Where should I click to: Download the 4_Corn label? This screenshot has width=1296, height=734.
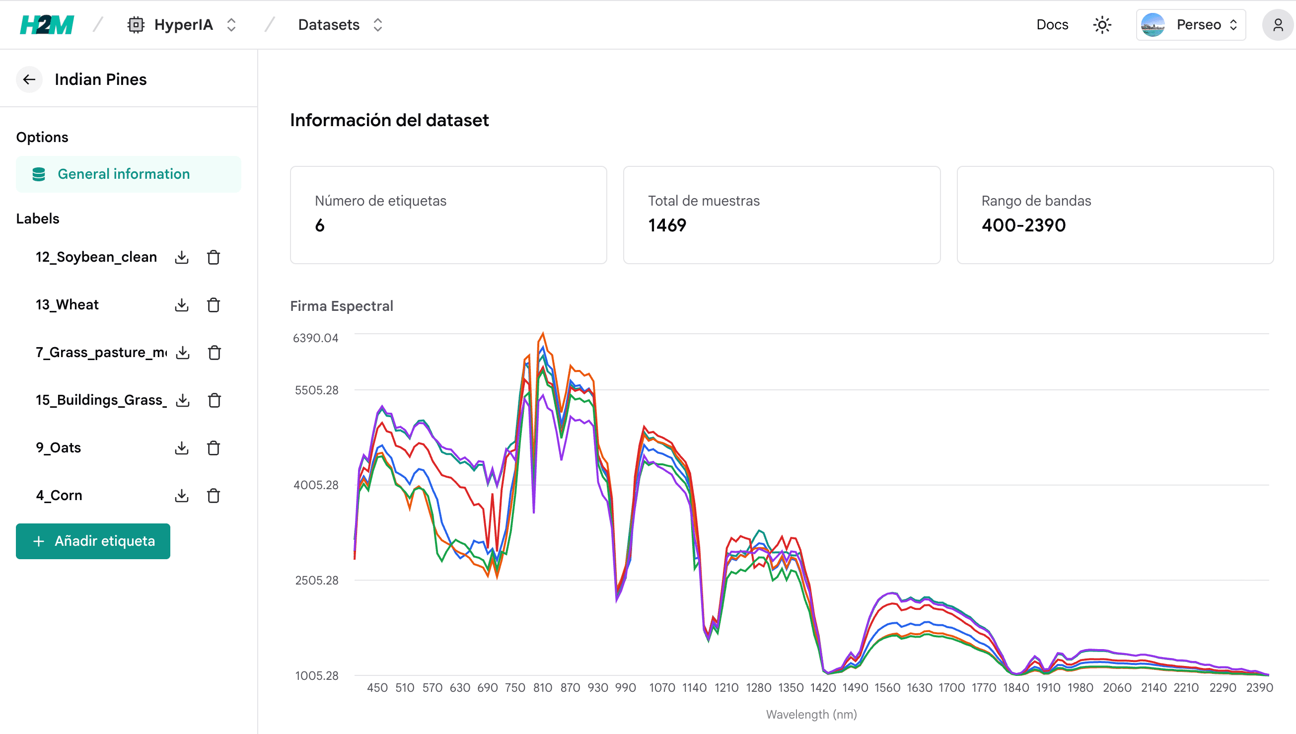coord(181,496)
